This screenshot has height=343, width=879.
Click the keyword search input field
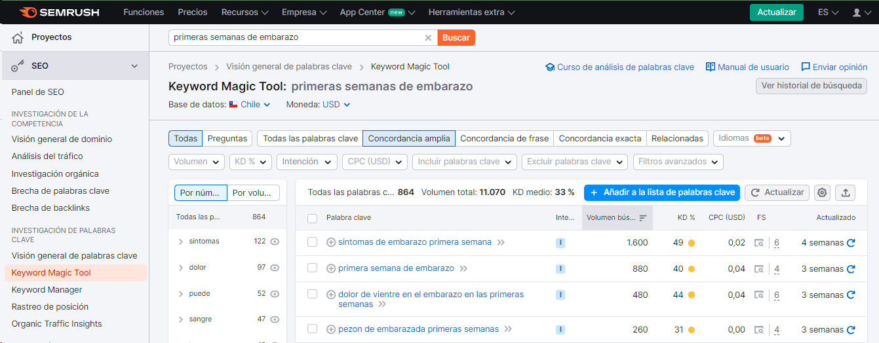tap(295, 38)
